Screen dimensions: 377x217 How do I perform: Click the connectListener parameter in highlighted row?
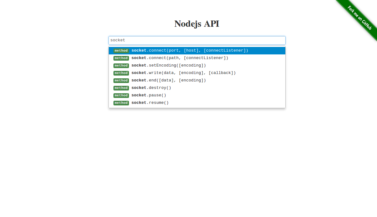(225, 50)
